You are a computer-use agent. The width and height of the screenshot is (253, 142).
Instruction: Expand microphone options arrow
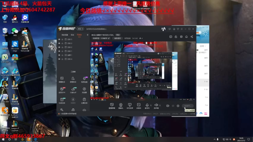coord(151,105)
